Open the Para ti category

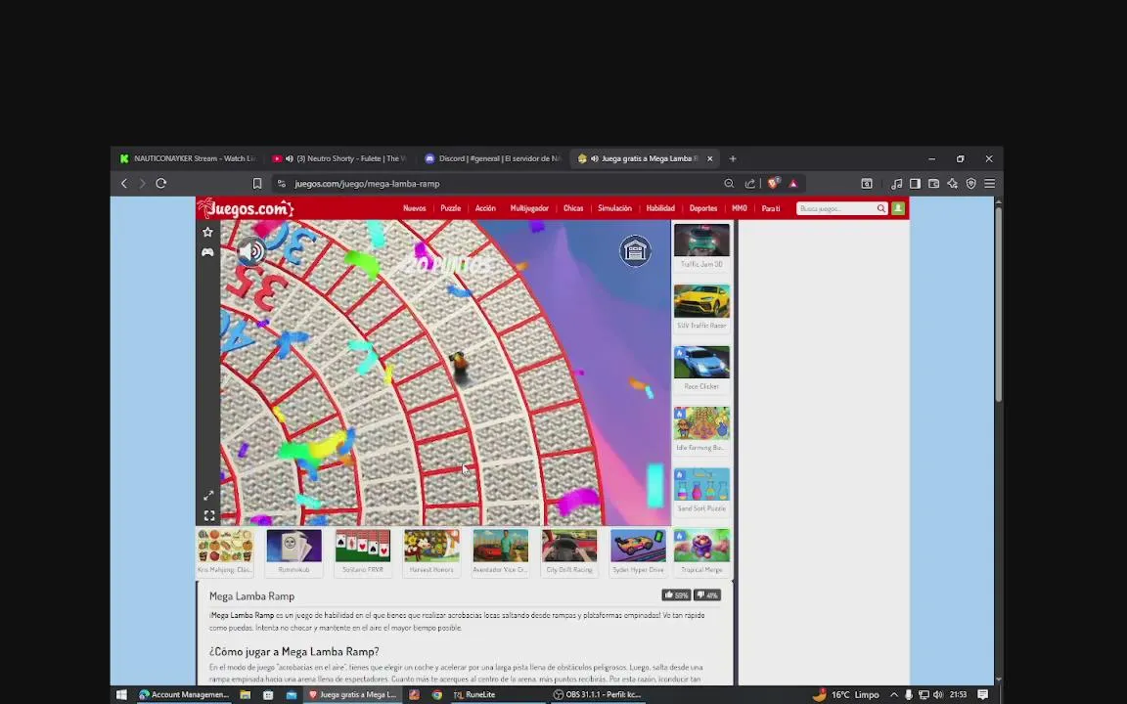(771, 208)
